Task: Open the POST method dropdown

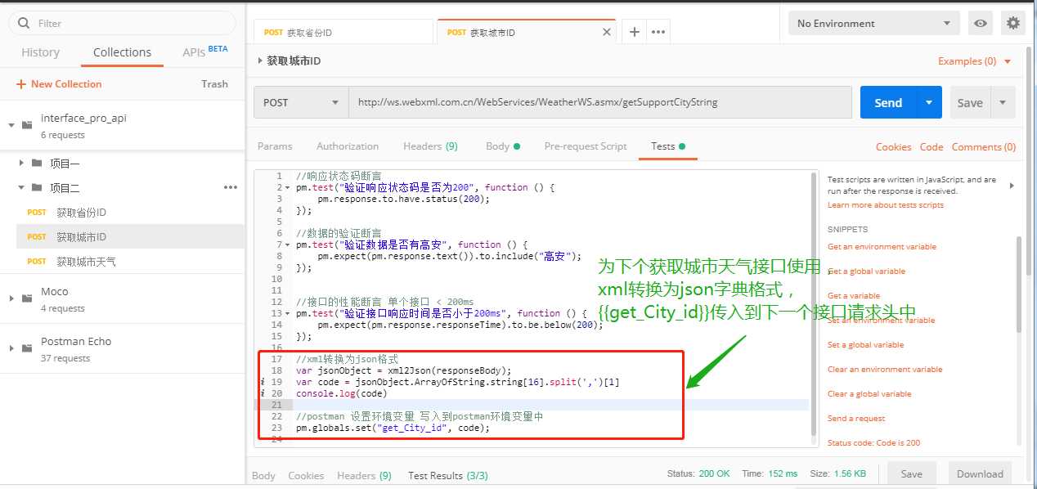Action: [301, 102]
